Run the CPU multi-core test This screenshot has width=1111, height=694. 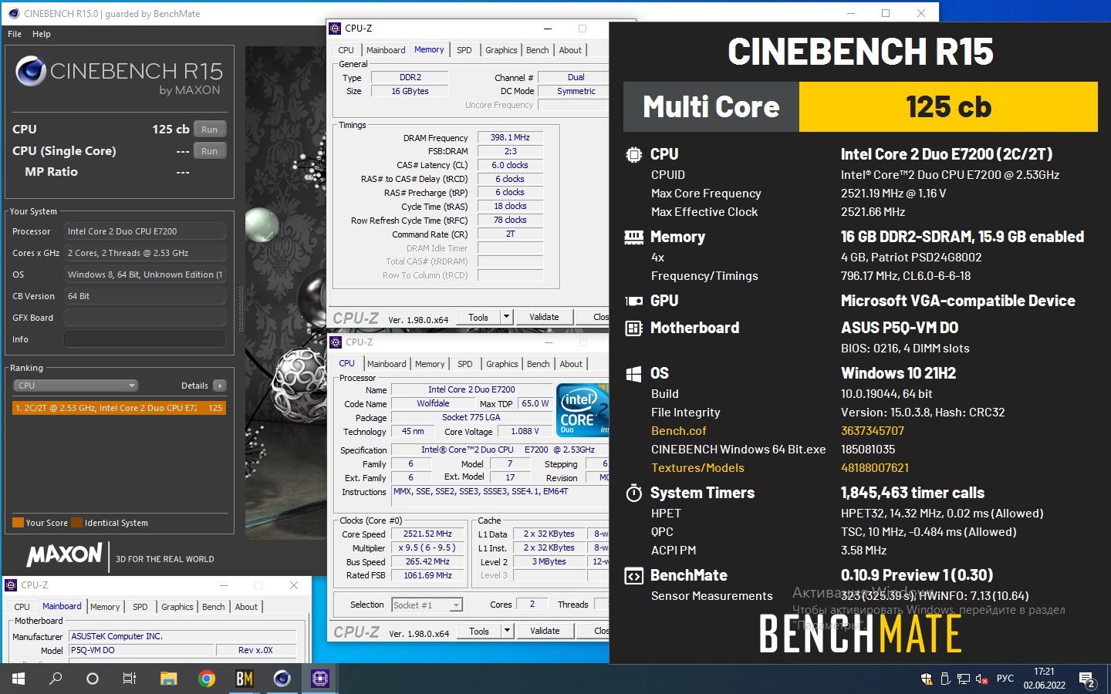[x=210, y=130]
